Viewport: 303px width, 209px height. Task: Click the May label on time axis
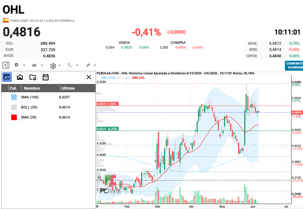pyautogui.click(x=222, y=206)
